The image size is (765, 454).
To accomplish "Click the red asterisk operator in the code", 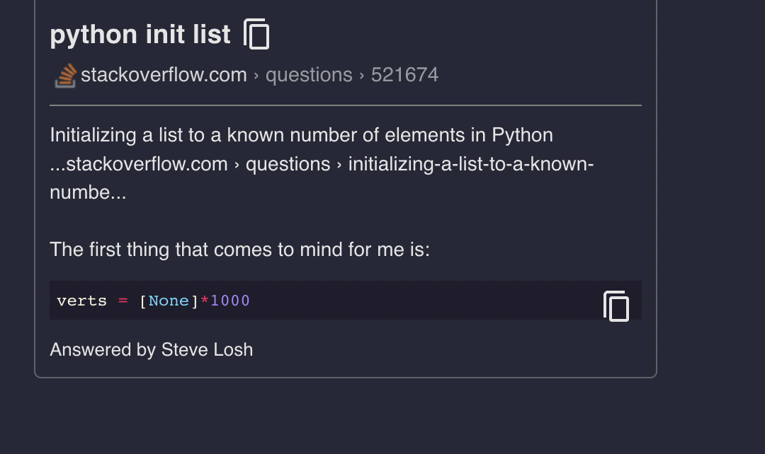I will [x=205, y=301].
